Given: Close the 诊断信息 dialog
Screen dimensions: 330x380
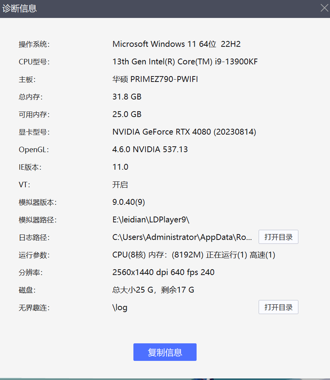Looking at the screenshot, I should pos(324,8).
